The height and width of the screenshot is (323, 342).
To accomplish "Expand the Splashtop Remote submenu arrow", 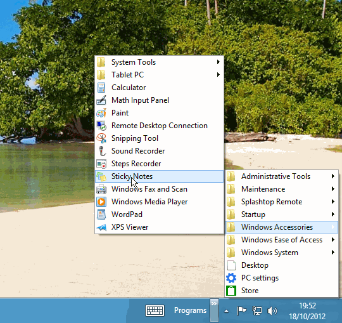I will [x=333, y=202].
